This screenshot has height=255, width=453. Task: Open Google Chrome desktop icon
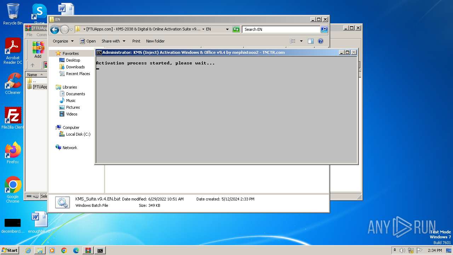[x=13, y=190]
